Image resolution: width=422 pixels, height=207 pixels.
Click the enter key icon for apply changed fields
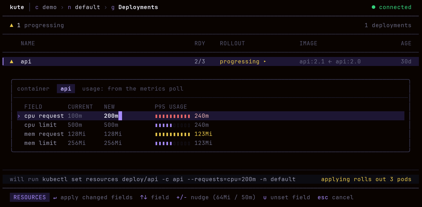click(55, 198)
